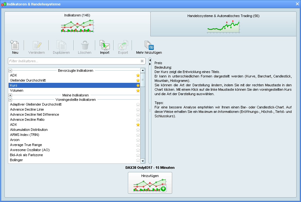Screen dimensions: 301x202
Task: Click the Import indicator icon
Action: tap(104, 45)
